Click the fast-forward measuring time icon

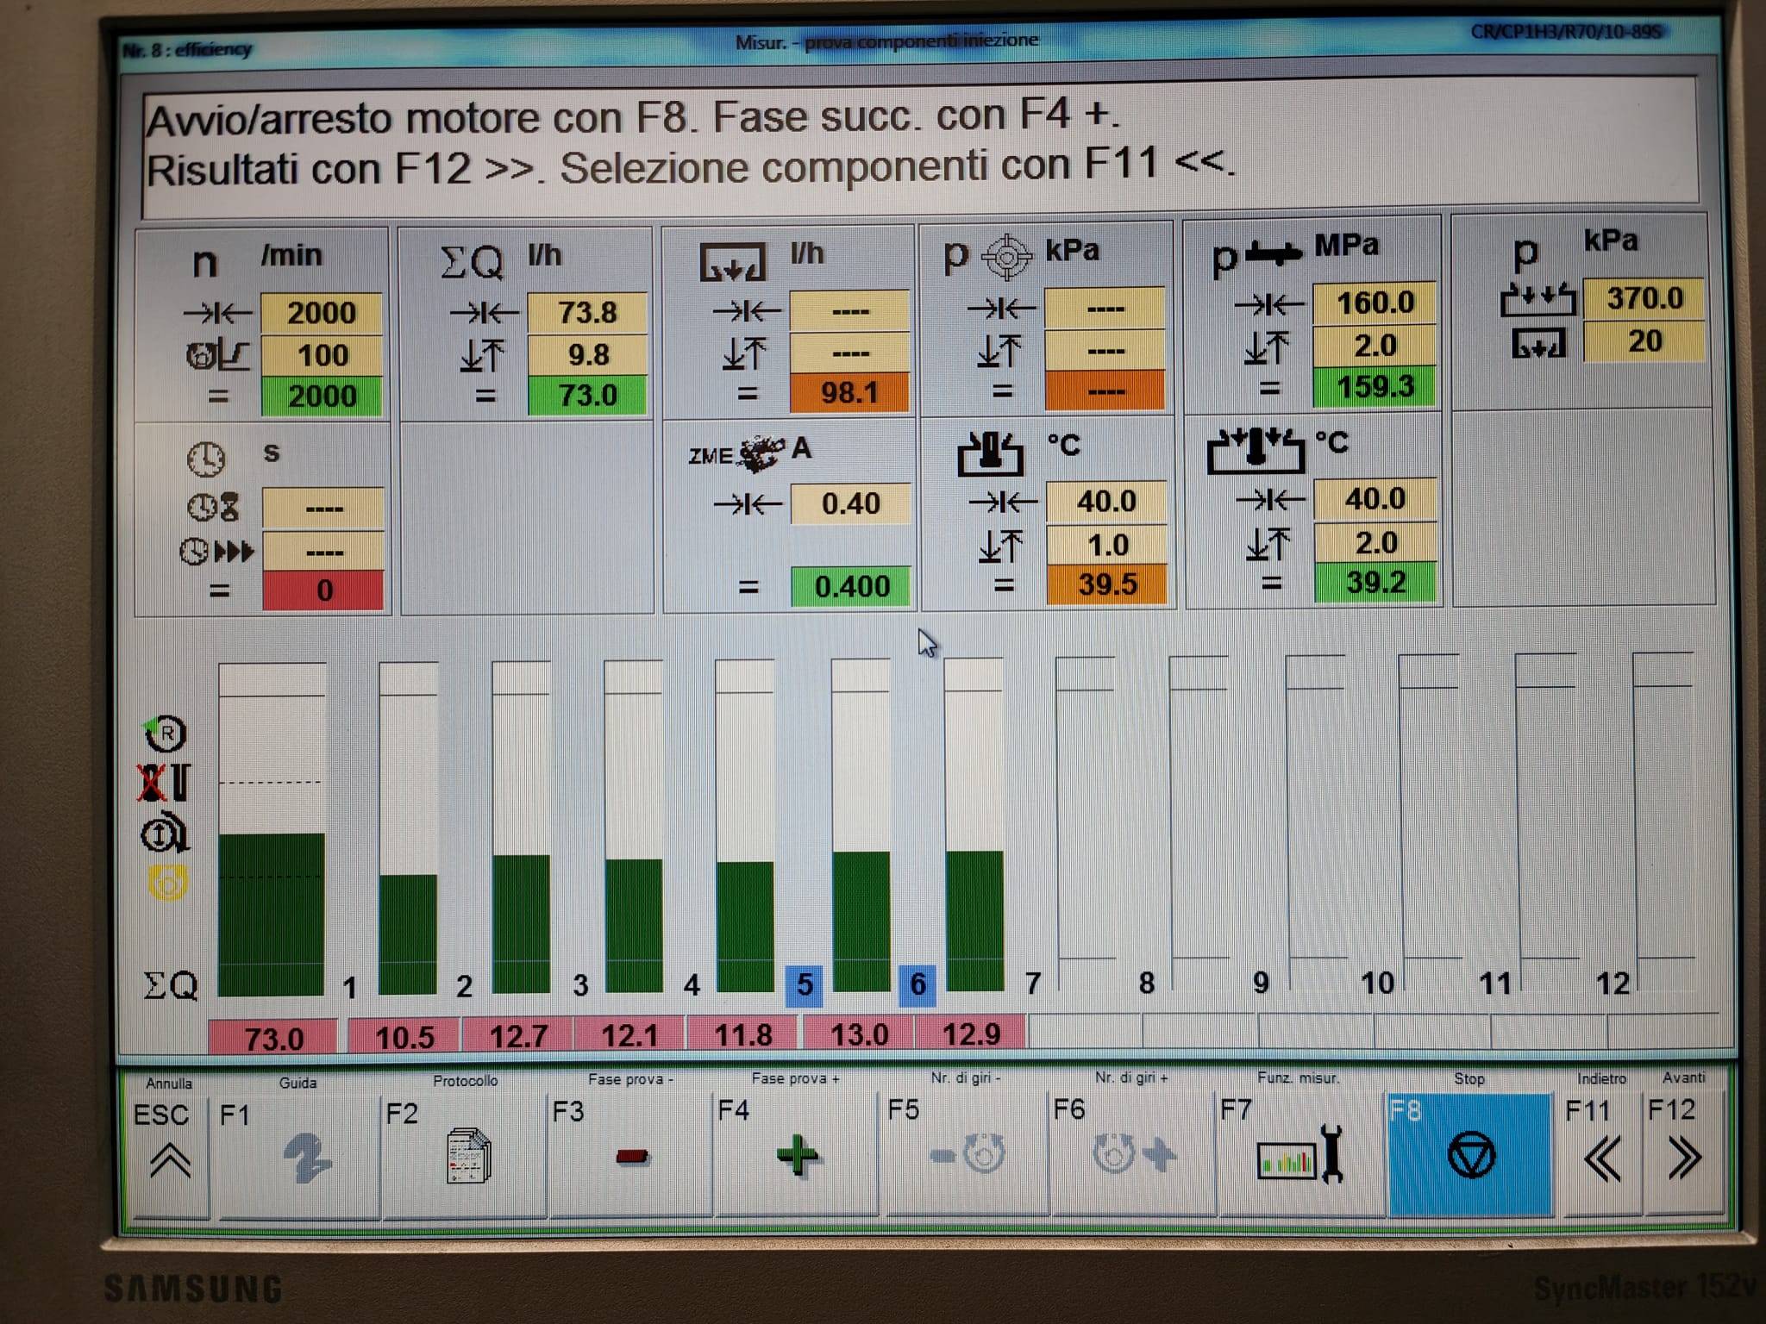[x=217, y=551]
